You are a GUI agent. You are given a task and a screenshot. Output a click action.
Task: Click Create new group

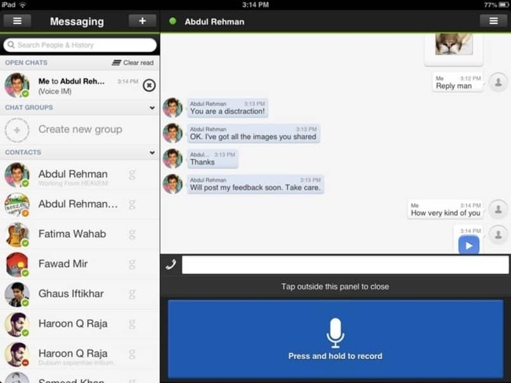pos(80,129)
